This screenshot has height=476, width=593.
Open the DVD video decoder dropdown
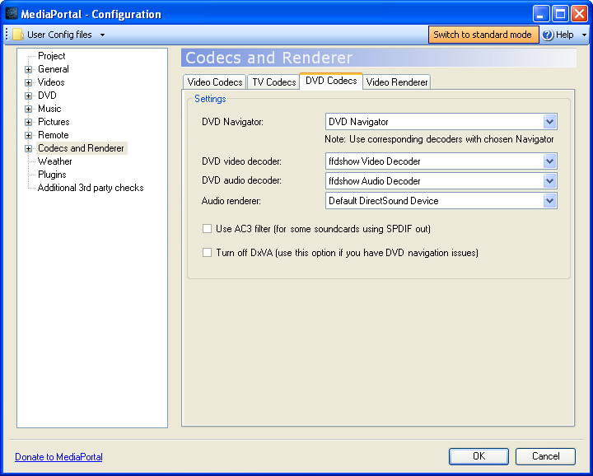pos(549,161)
